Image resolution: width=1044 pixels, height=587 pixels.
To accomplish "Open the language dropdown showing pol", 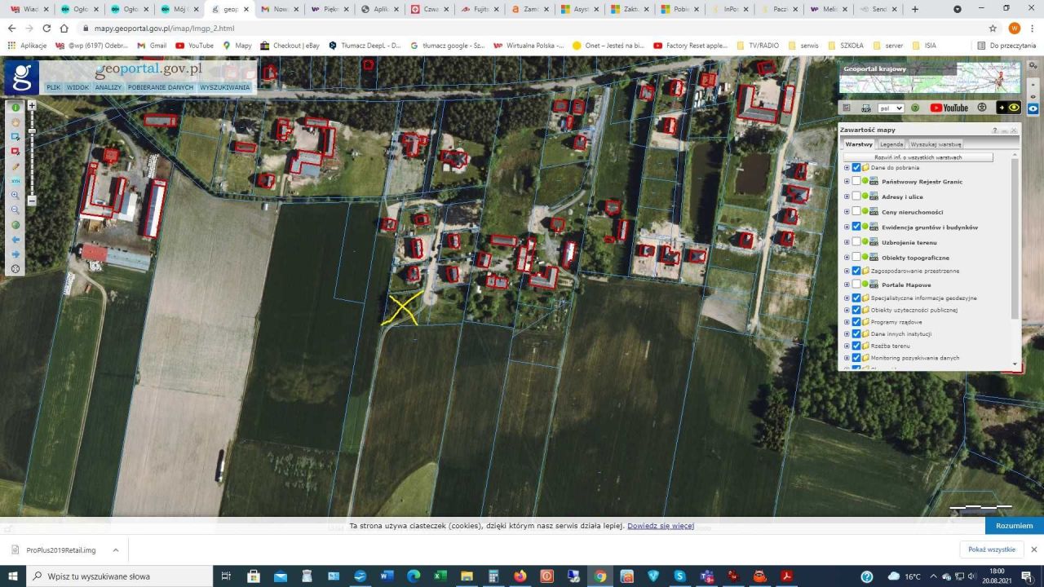I will pyautogui.click(x=891, y=108).
